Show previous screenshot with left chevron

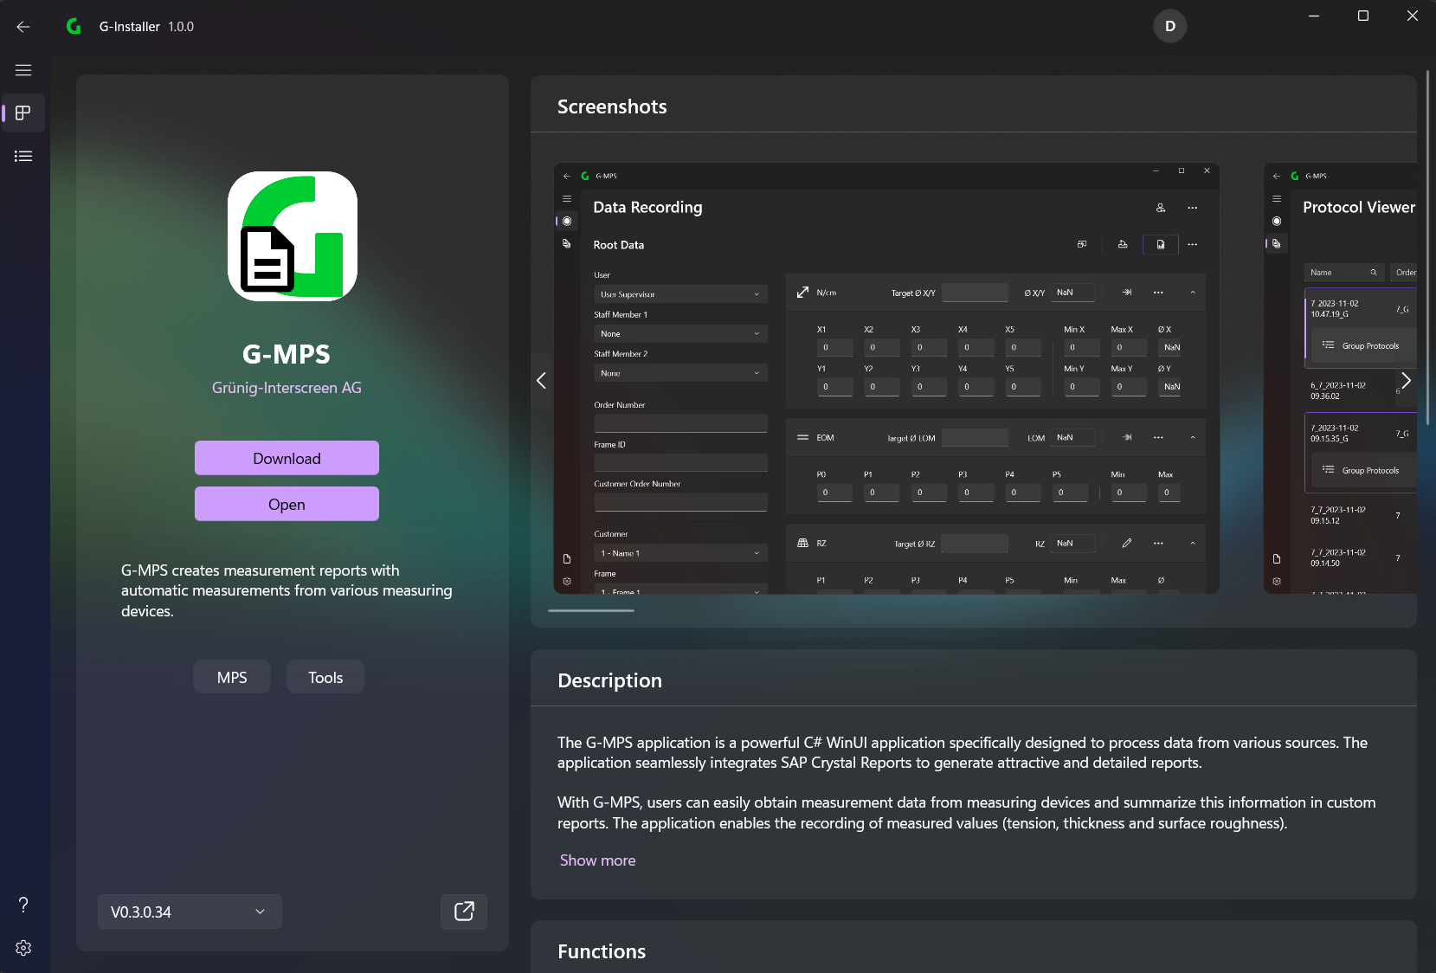[x=542, y=381]
